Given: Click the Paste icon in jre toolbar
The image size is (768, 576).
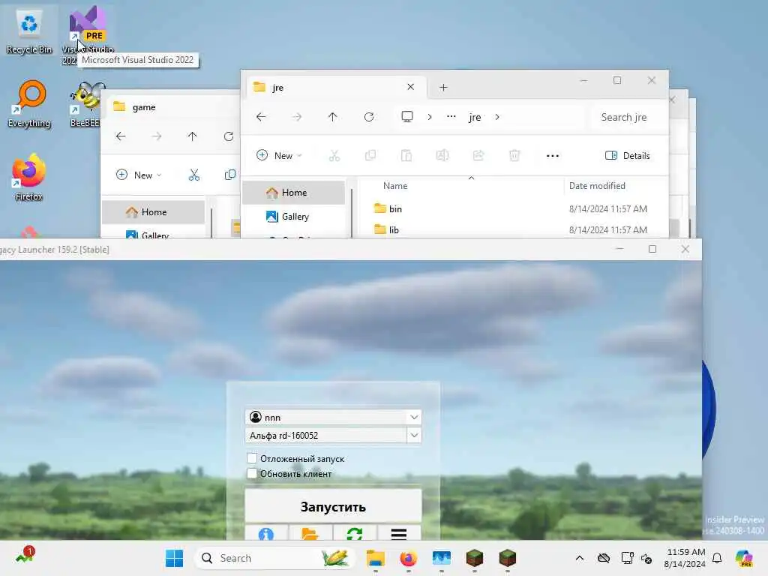Looking at the screenshot, I should (406, 156).
